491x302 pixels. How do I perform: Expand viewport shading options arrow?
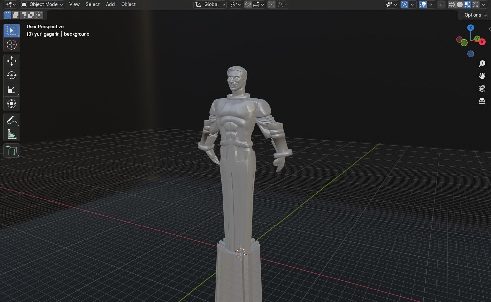(484, 4)
